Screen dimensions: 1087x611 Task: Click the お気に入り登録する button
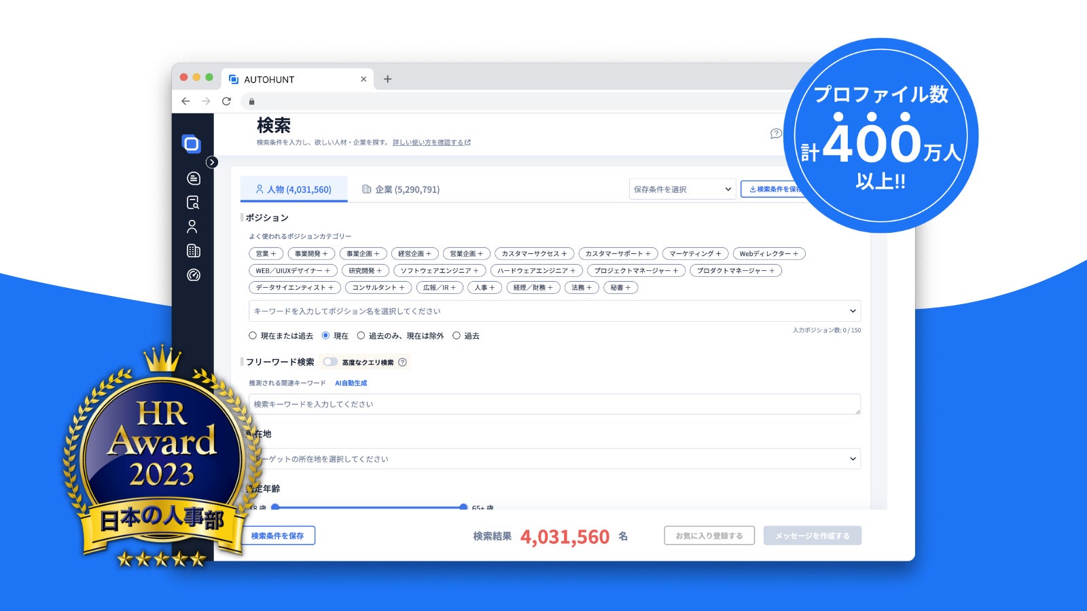709,536
